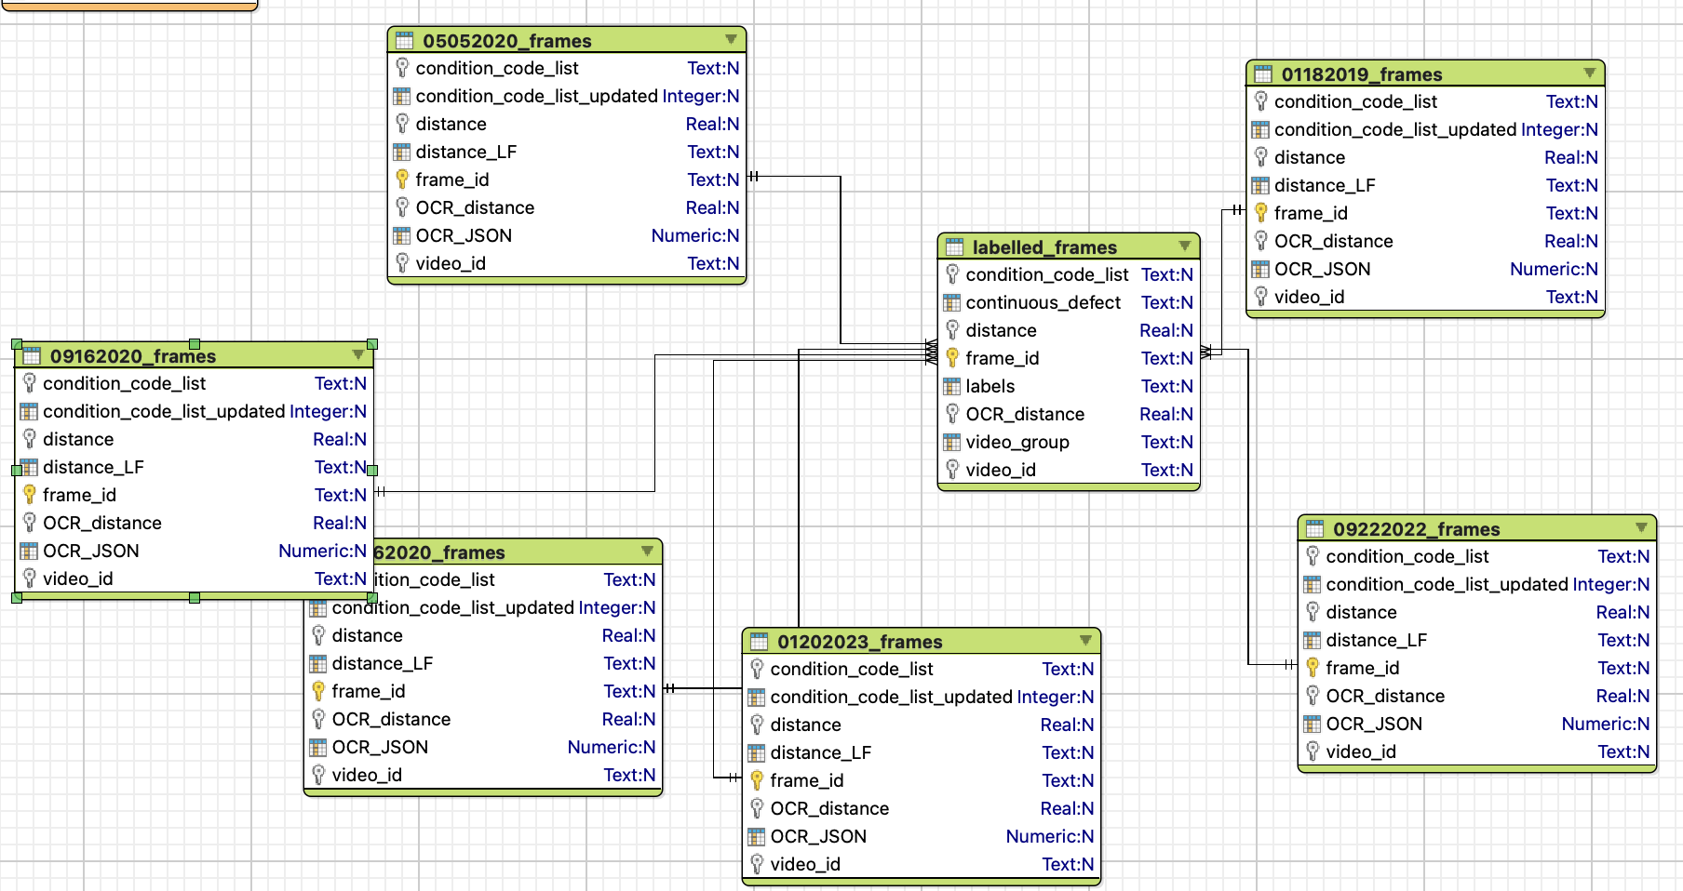This screenshot has height=891, width=1683.
Task: Select the video_group row in labelled_frames
Action: 1069,442
